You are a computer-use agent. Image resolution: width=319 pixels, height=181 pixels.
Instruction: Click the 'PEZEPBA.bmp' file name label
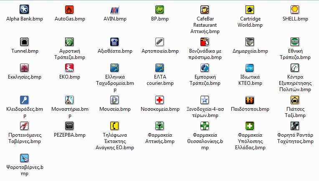coord(70,135)
